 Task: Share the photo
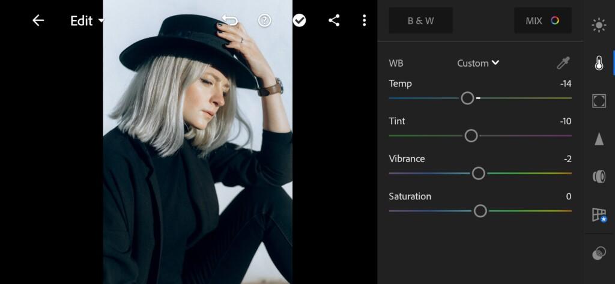click(334, 20)
